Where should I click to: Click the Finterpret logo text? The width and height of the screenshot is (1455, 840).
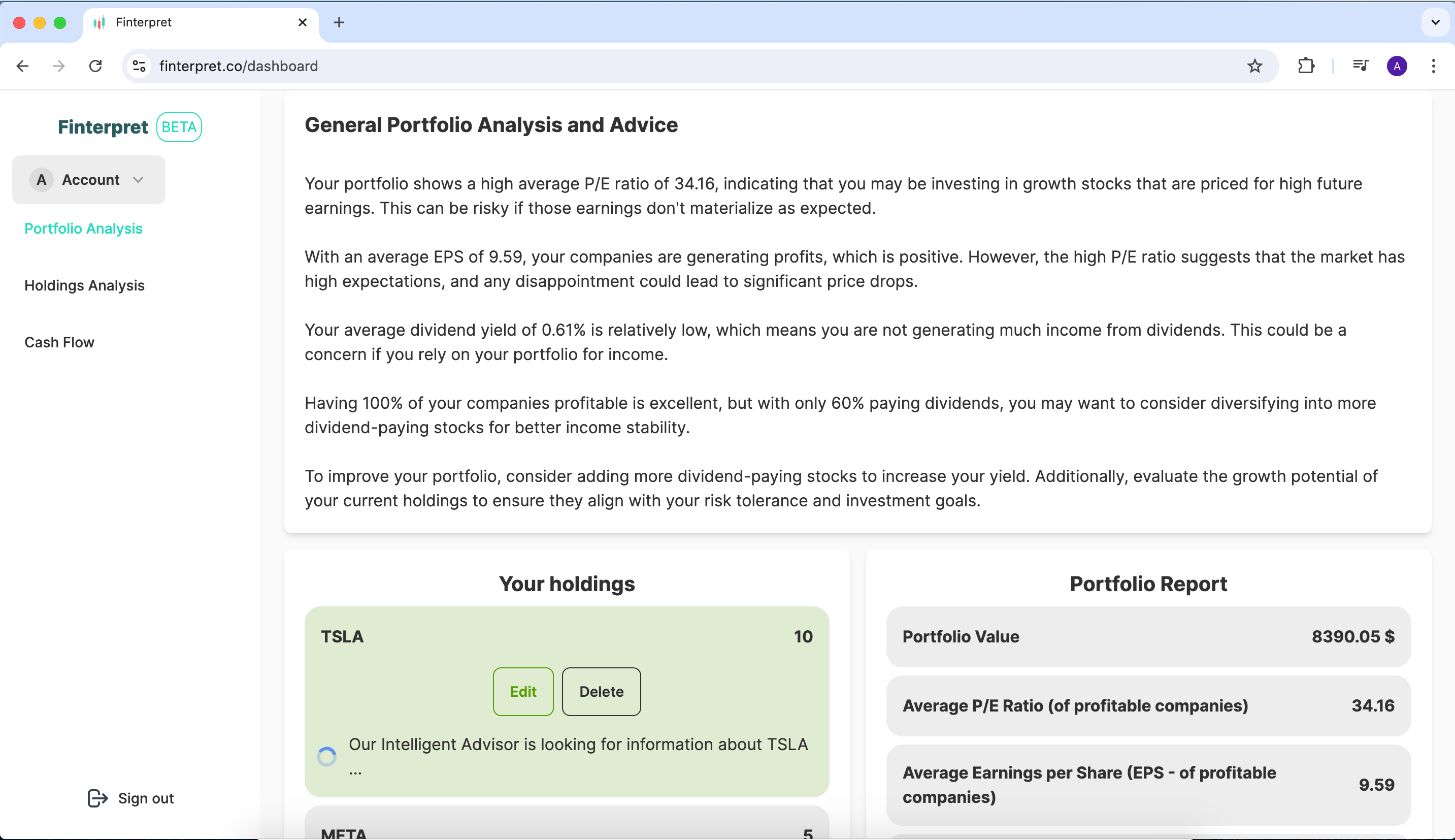point(103,127)
